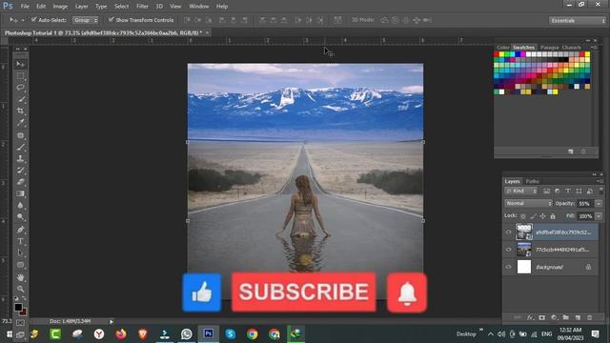610x343 pixels.
Task: Click the Fill 100% field
Action: tap(585, 216)
